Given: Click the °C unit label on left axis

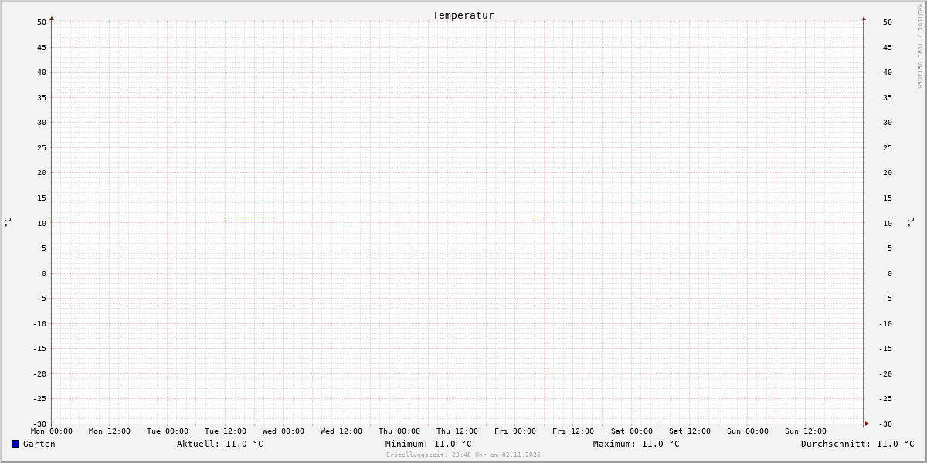Looking at the screenshot, I should click(x=8, y=222).
